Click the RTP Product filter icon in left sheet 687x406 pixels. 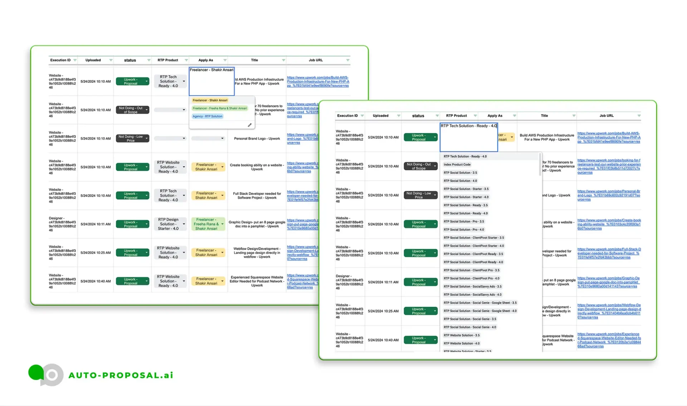pos(186,60)
